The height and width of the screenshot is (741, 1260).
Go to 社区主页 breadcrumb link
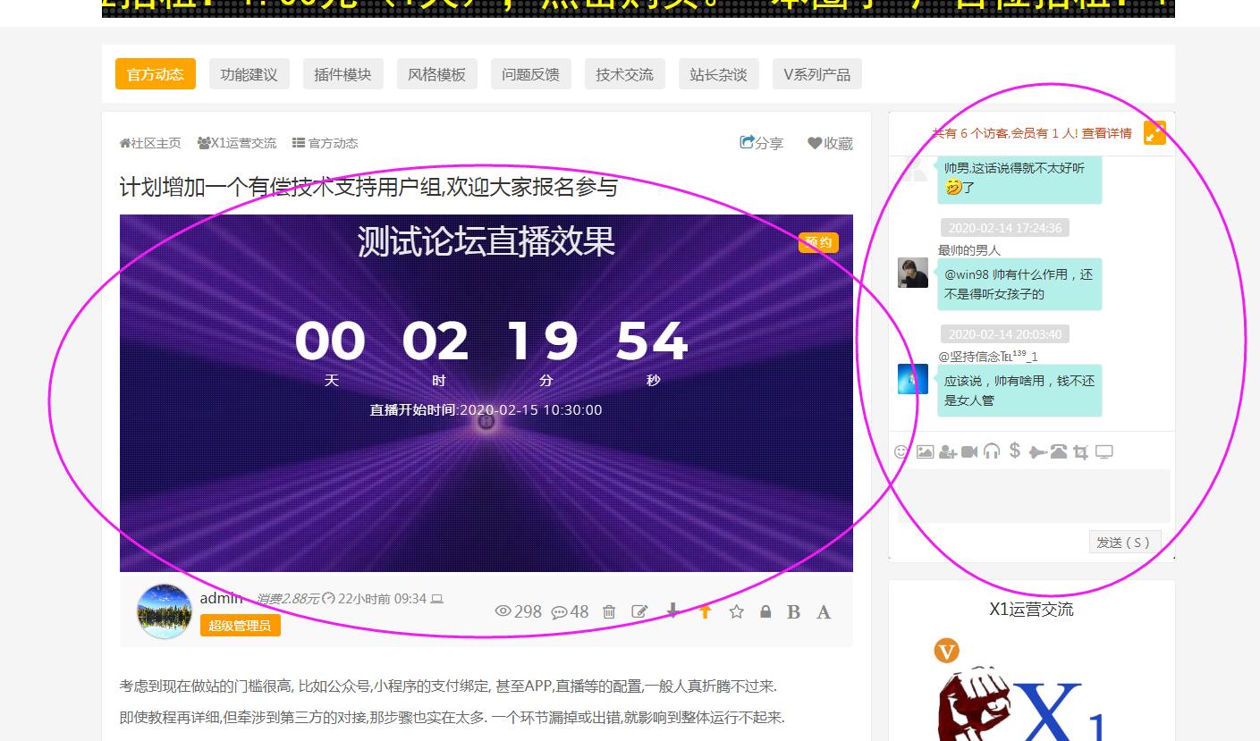[x=150, y=143]
